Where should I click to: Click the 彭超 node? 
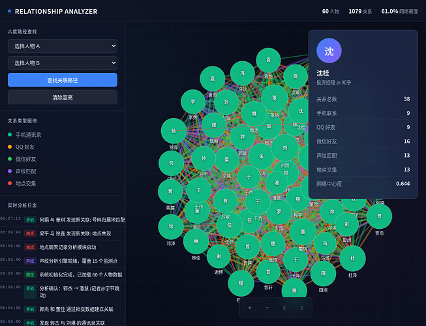click(x=347, y=224)
